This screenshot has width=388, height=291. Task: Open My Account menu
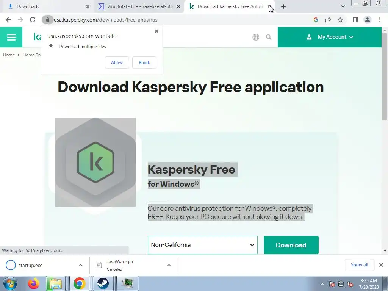coord(330,37)
